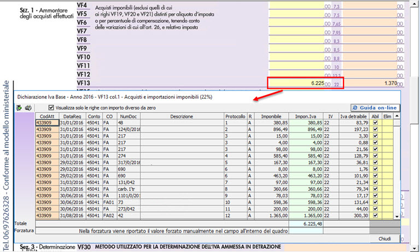Click Iva detraibile cell 128,79
The height and width of the screenshot is (252, 420).
tap(354, 156)
